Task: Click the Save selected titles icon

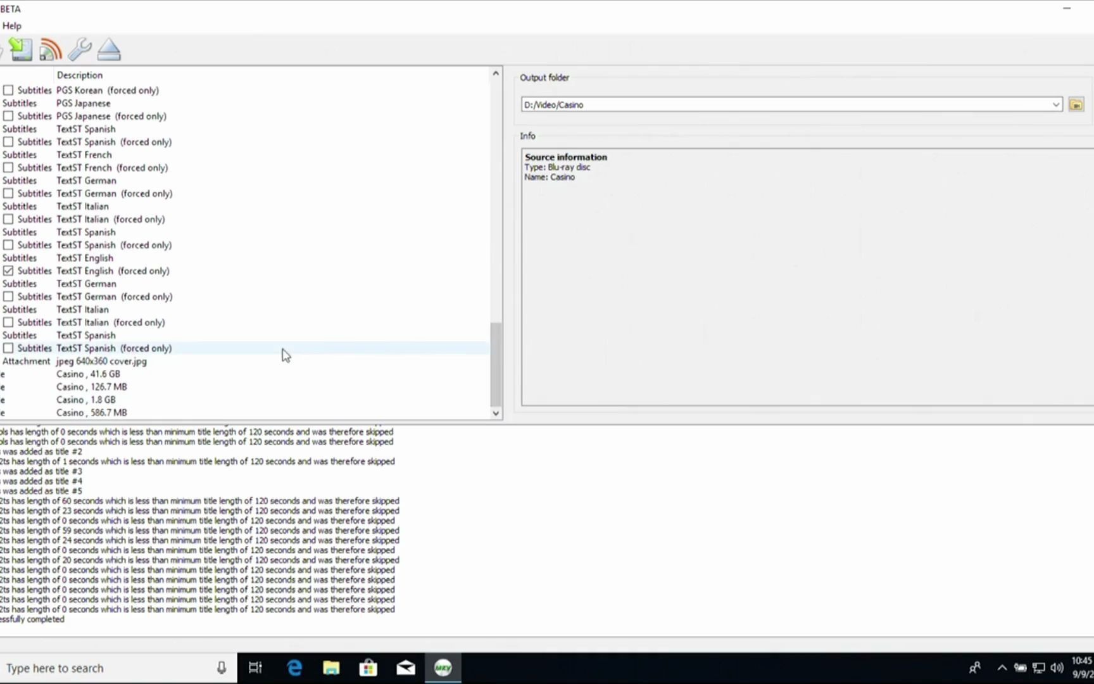Action: (20, 49)
